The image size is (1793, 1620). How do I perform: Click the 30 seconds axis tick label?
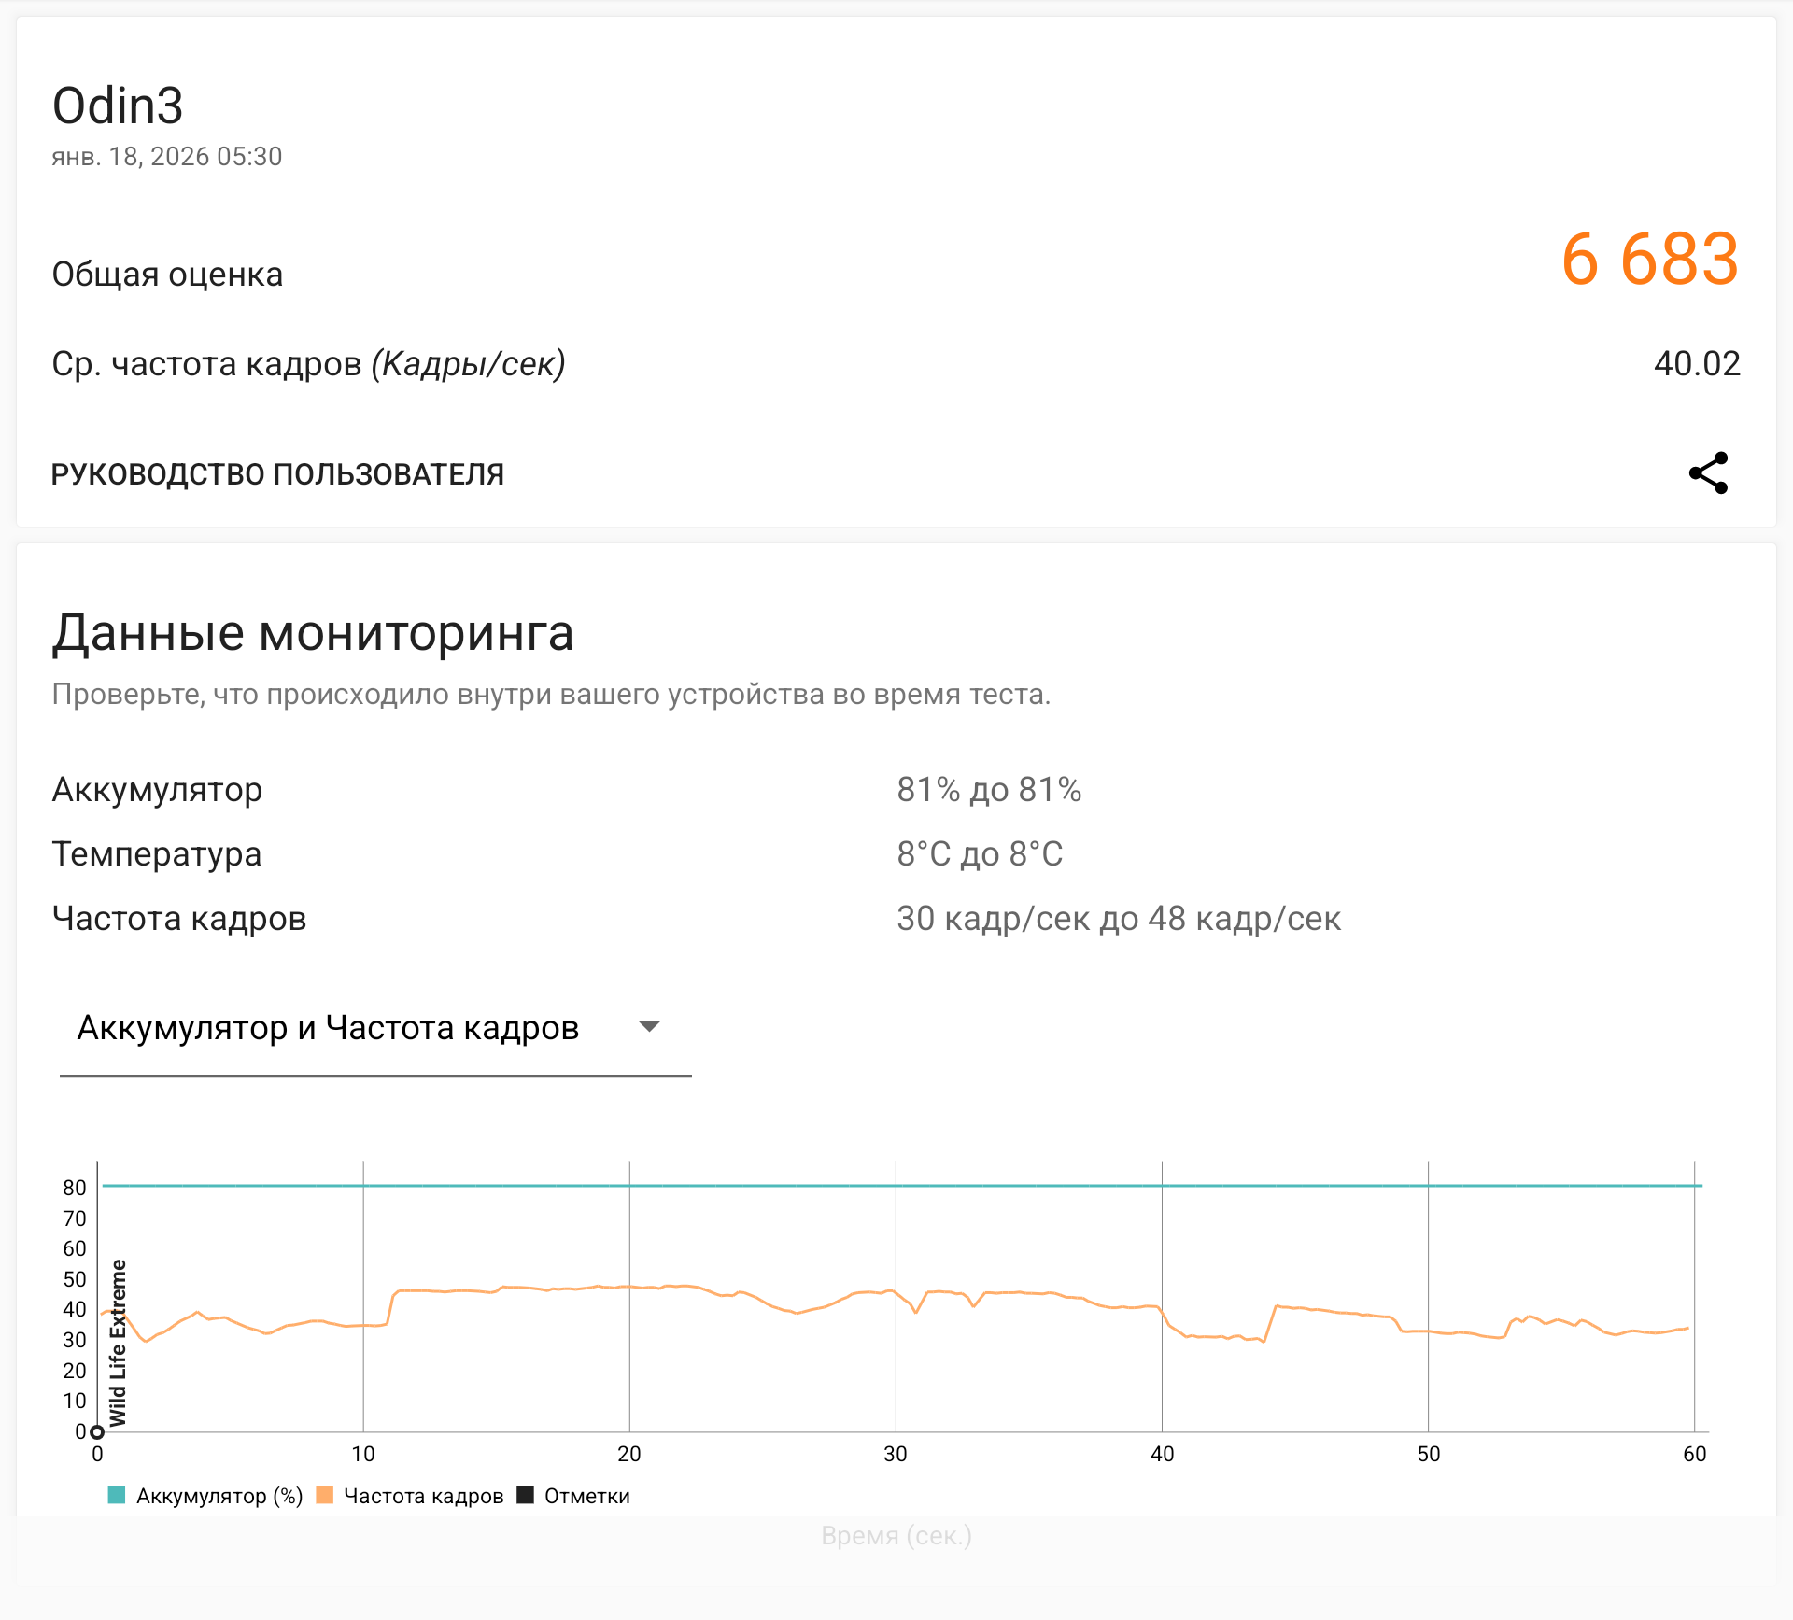pyautogui.click(x=895, y=1454)
